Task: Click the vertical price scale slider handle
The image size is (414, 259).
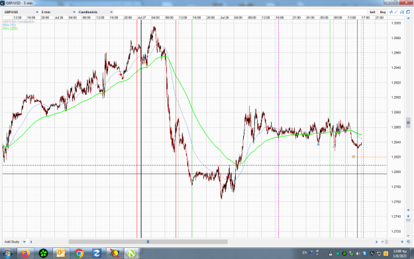Action: [x=408, y=123]
